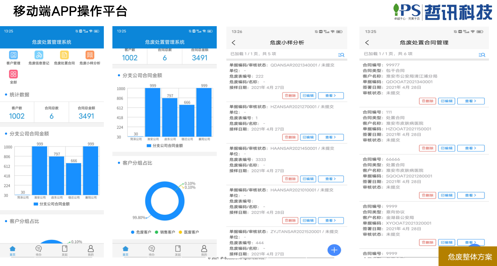
Task: Tap 首页 tab in second phone
Action: (x=126, y=251)
